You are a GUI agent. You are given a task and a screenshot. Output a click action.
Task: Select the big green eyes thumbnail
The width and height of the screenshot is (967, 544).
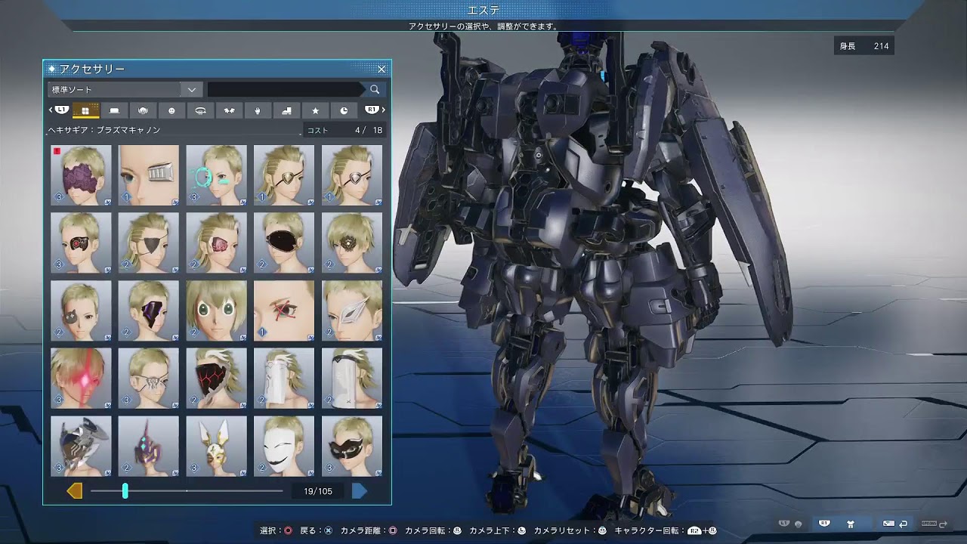pyautogui.click(x=216, y=311)
